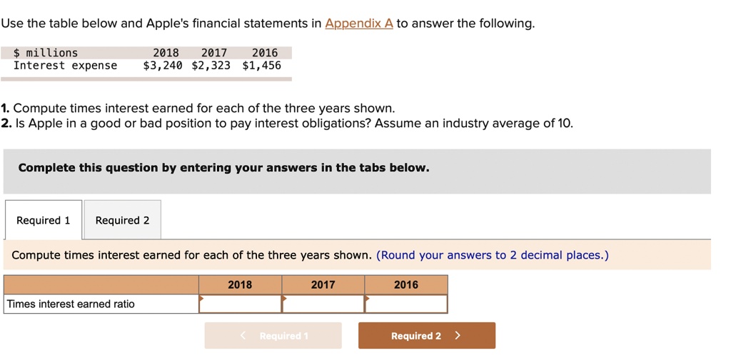This screenshot has height=358, width=731.
Task: Click the 2017 times interest earned input
Action: [x=323, y=304]
